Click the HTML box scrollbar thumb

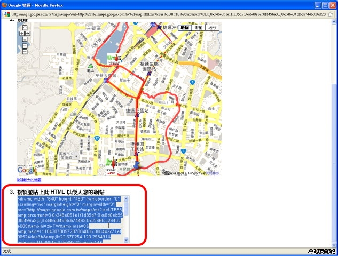coord(127,209)
